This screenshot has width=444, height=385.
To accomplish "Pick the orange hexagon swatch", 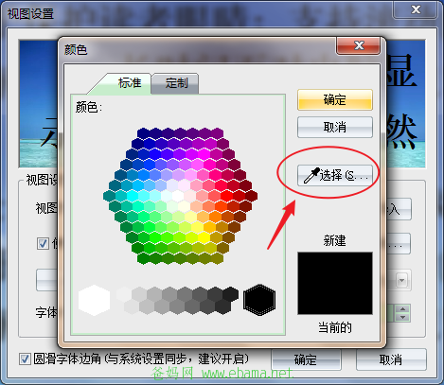I will click(x=215, y=217).
